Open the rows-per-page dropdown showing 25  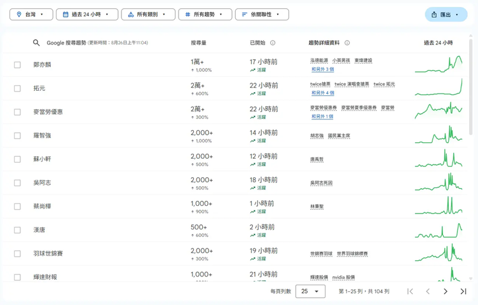[x=310, y=291]
